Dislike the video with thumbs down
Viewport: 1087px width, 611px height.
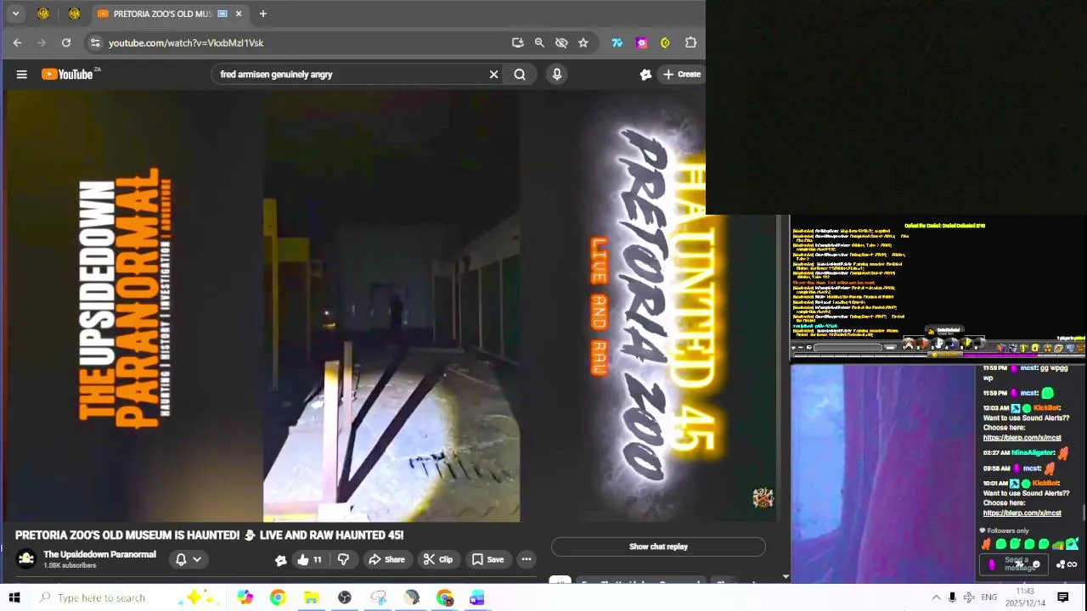(x=344, y=559)
